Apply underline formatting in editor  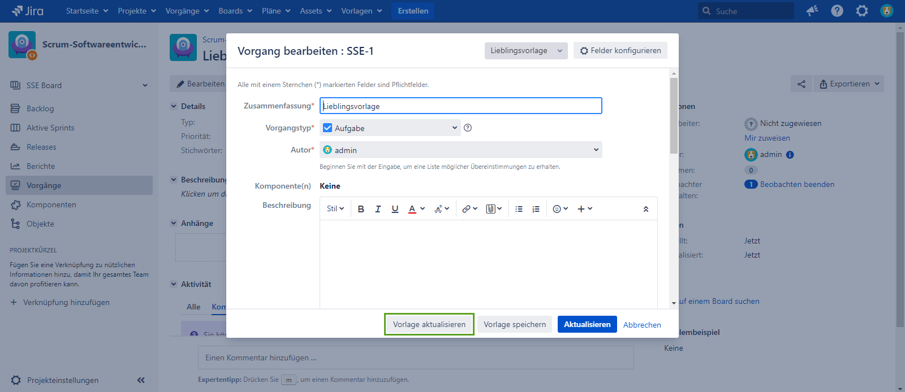tap(395, 209)
